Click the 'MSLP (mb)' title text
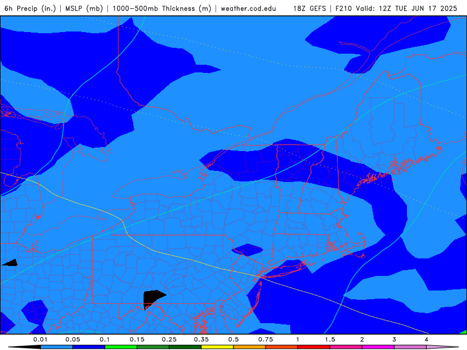This screenshot has width=467, height=350. (84, 8)
